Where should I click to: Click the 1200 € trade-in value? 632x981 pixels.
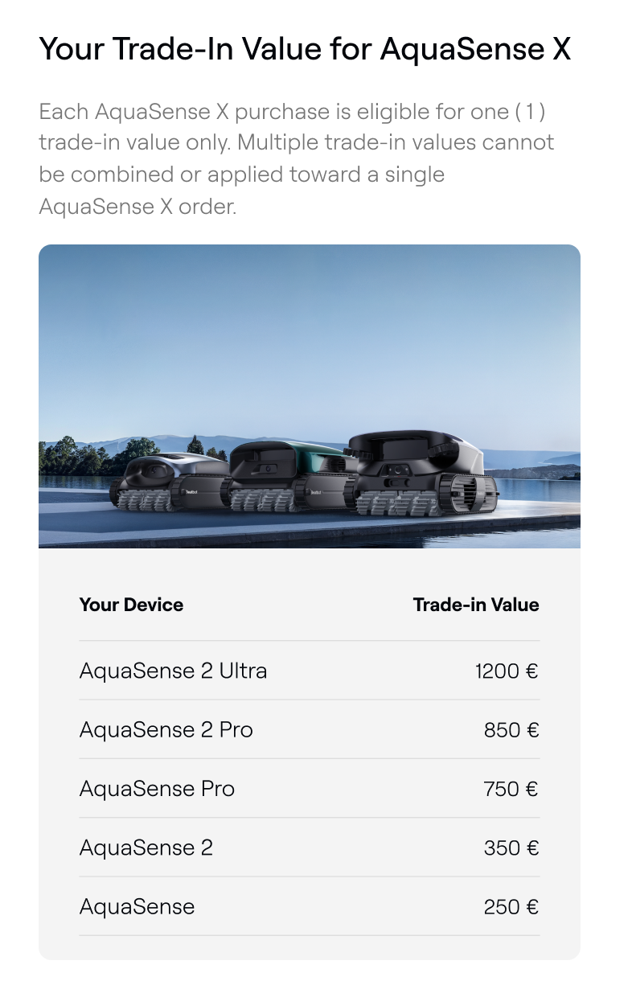coord(507,671)
